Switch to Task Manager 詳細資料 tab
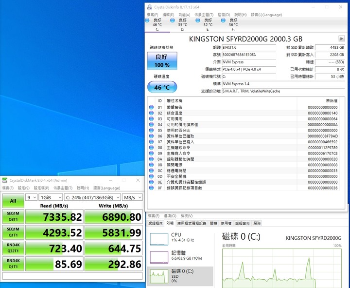 (x=243, y=223)
